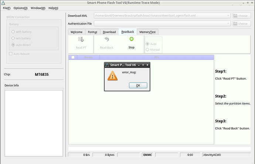Expand the Authentication File dropdown
This screenshot has height=164, width=255.
(x=228, y=23)
